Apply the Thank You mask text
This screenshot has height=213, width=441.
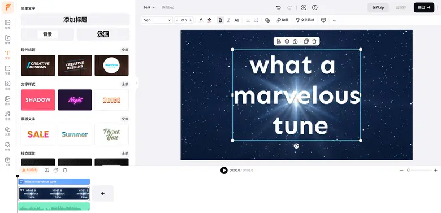[x=111, y=134]
